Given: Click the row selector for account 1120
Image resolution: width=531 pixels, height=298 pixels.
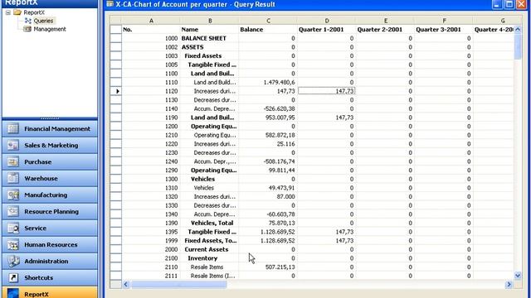Looking at the screenshot, I should (x=116, y=91).
